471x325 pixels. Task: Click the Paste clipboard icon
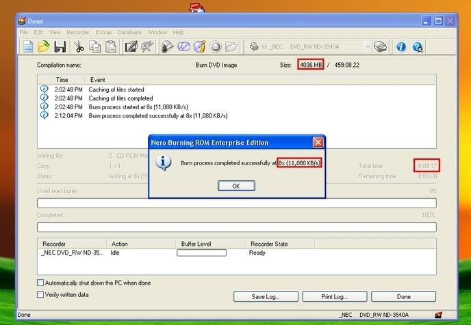pos(111,47)
